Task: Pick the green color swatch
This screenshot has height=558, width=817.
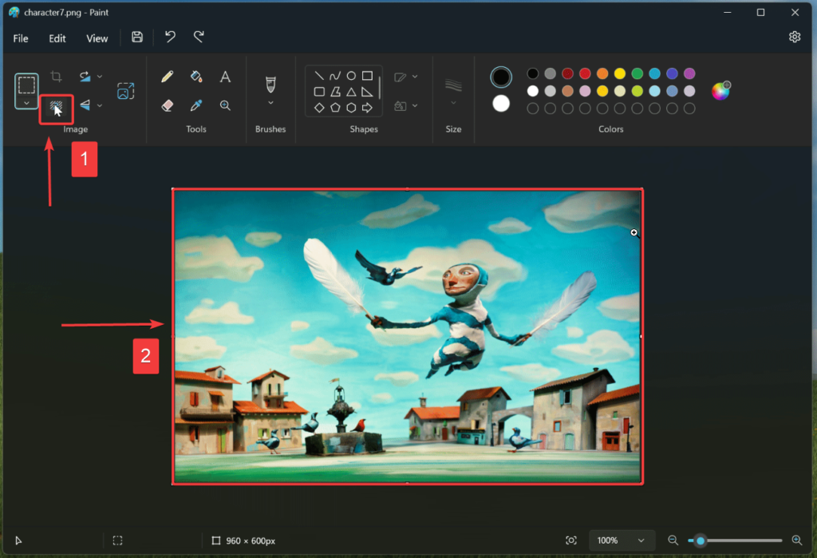Action: point(637,73)
